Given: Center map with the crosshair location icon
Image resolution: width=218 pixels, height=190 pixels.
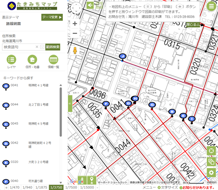Looking at the screenshot, I should [x=211, y=151].
